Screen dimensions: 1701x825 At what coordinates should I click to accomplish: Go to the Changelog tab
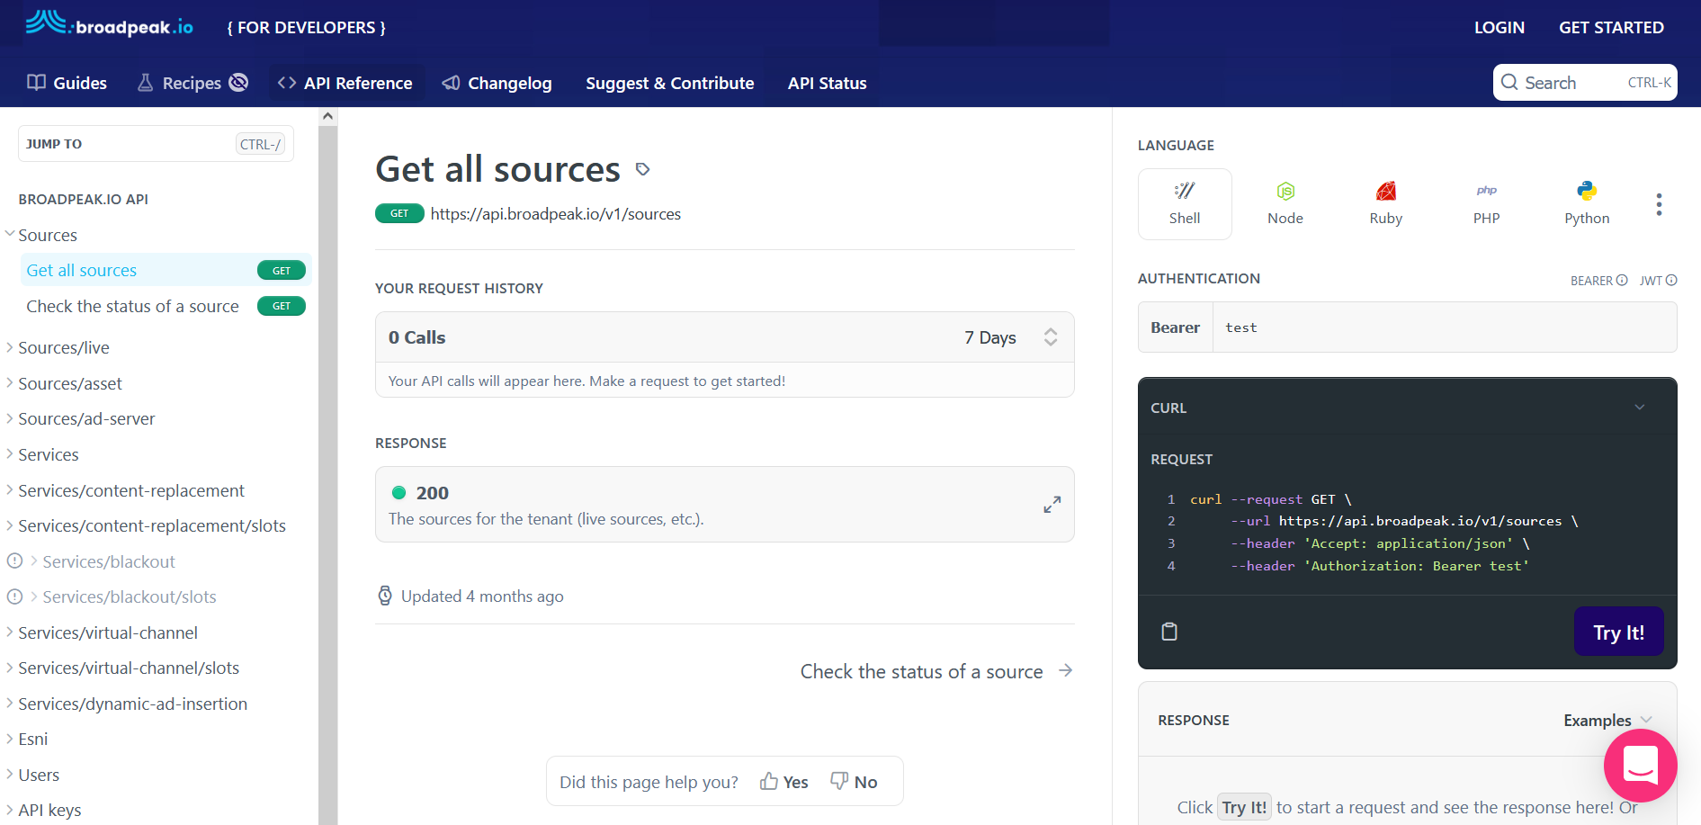[x=497, y=83]
